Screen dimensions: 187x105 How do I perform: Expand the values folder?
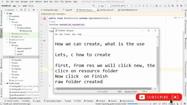(x=10, y=75)
